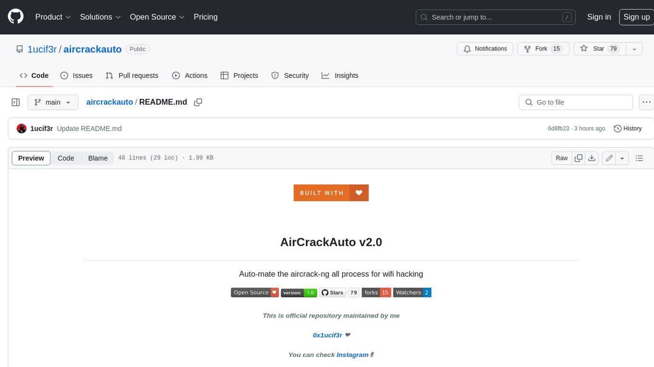
Task: Open commit hash 6d8fb23
Action: pyautogui.click(x=558, y=128)
